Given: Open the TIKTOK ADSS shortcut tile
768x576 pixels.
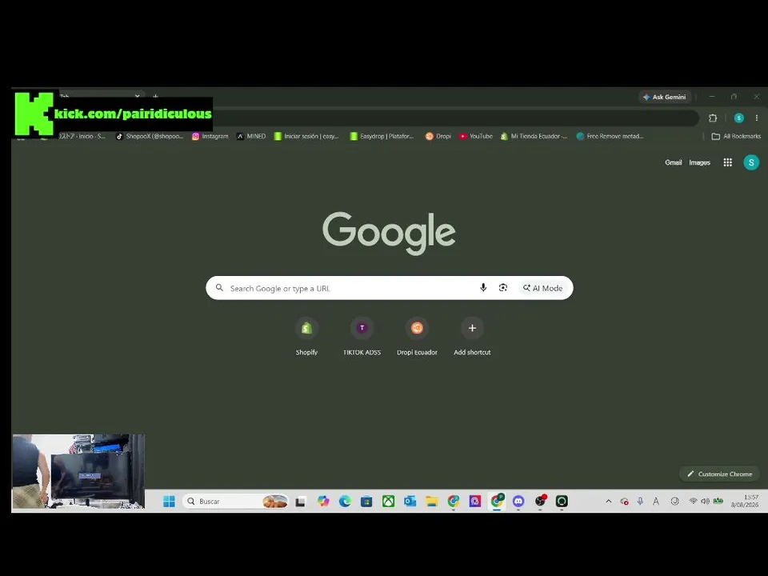Looking at the screenshot, I should tap(362, 337).
